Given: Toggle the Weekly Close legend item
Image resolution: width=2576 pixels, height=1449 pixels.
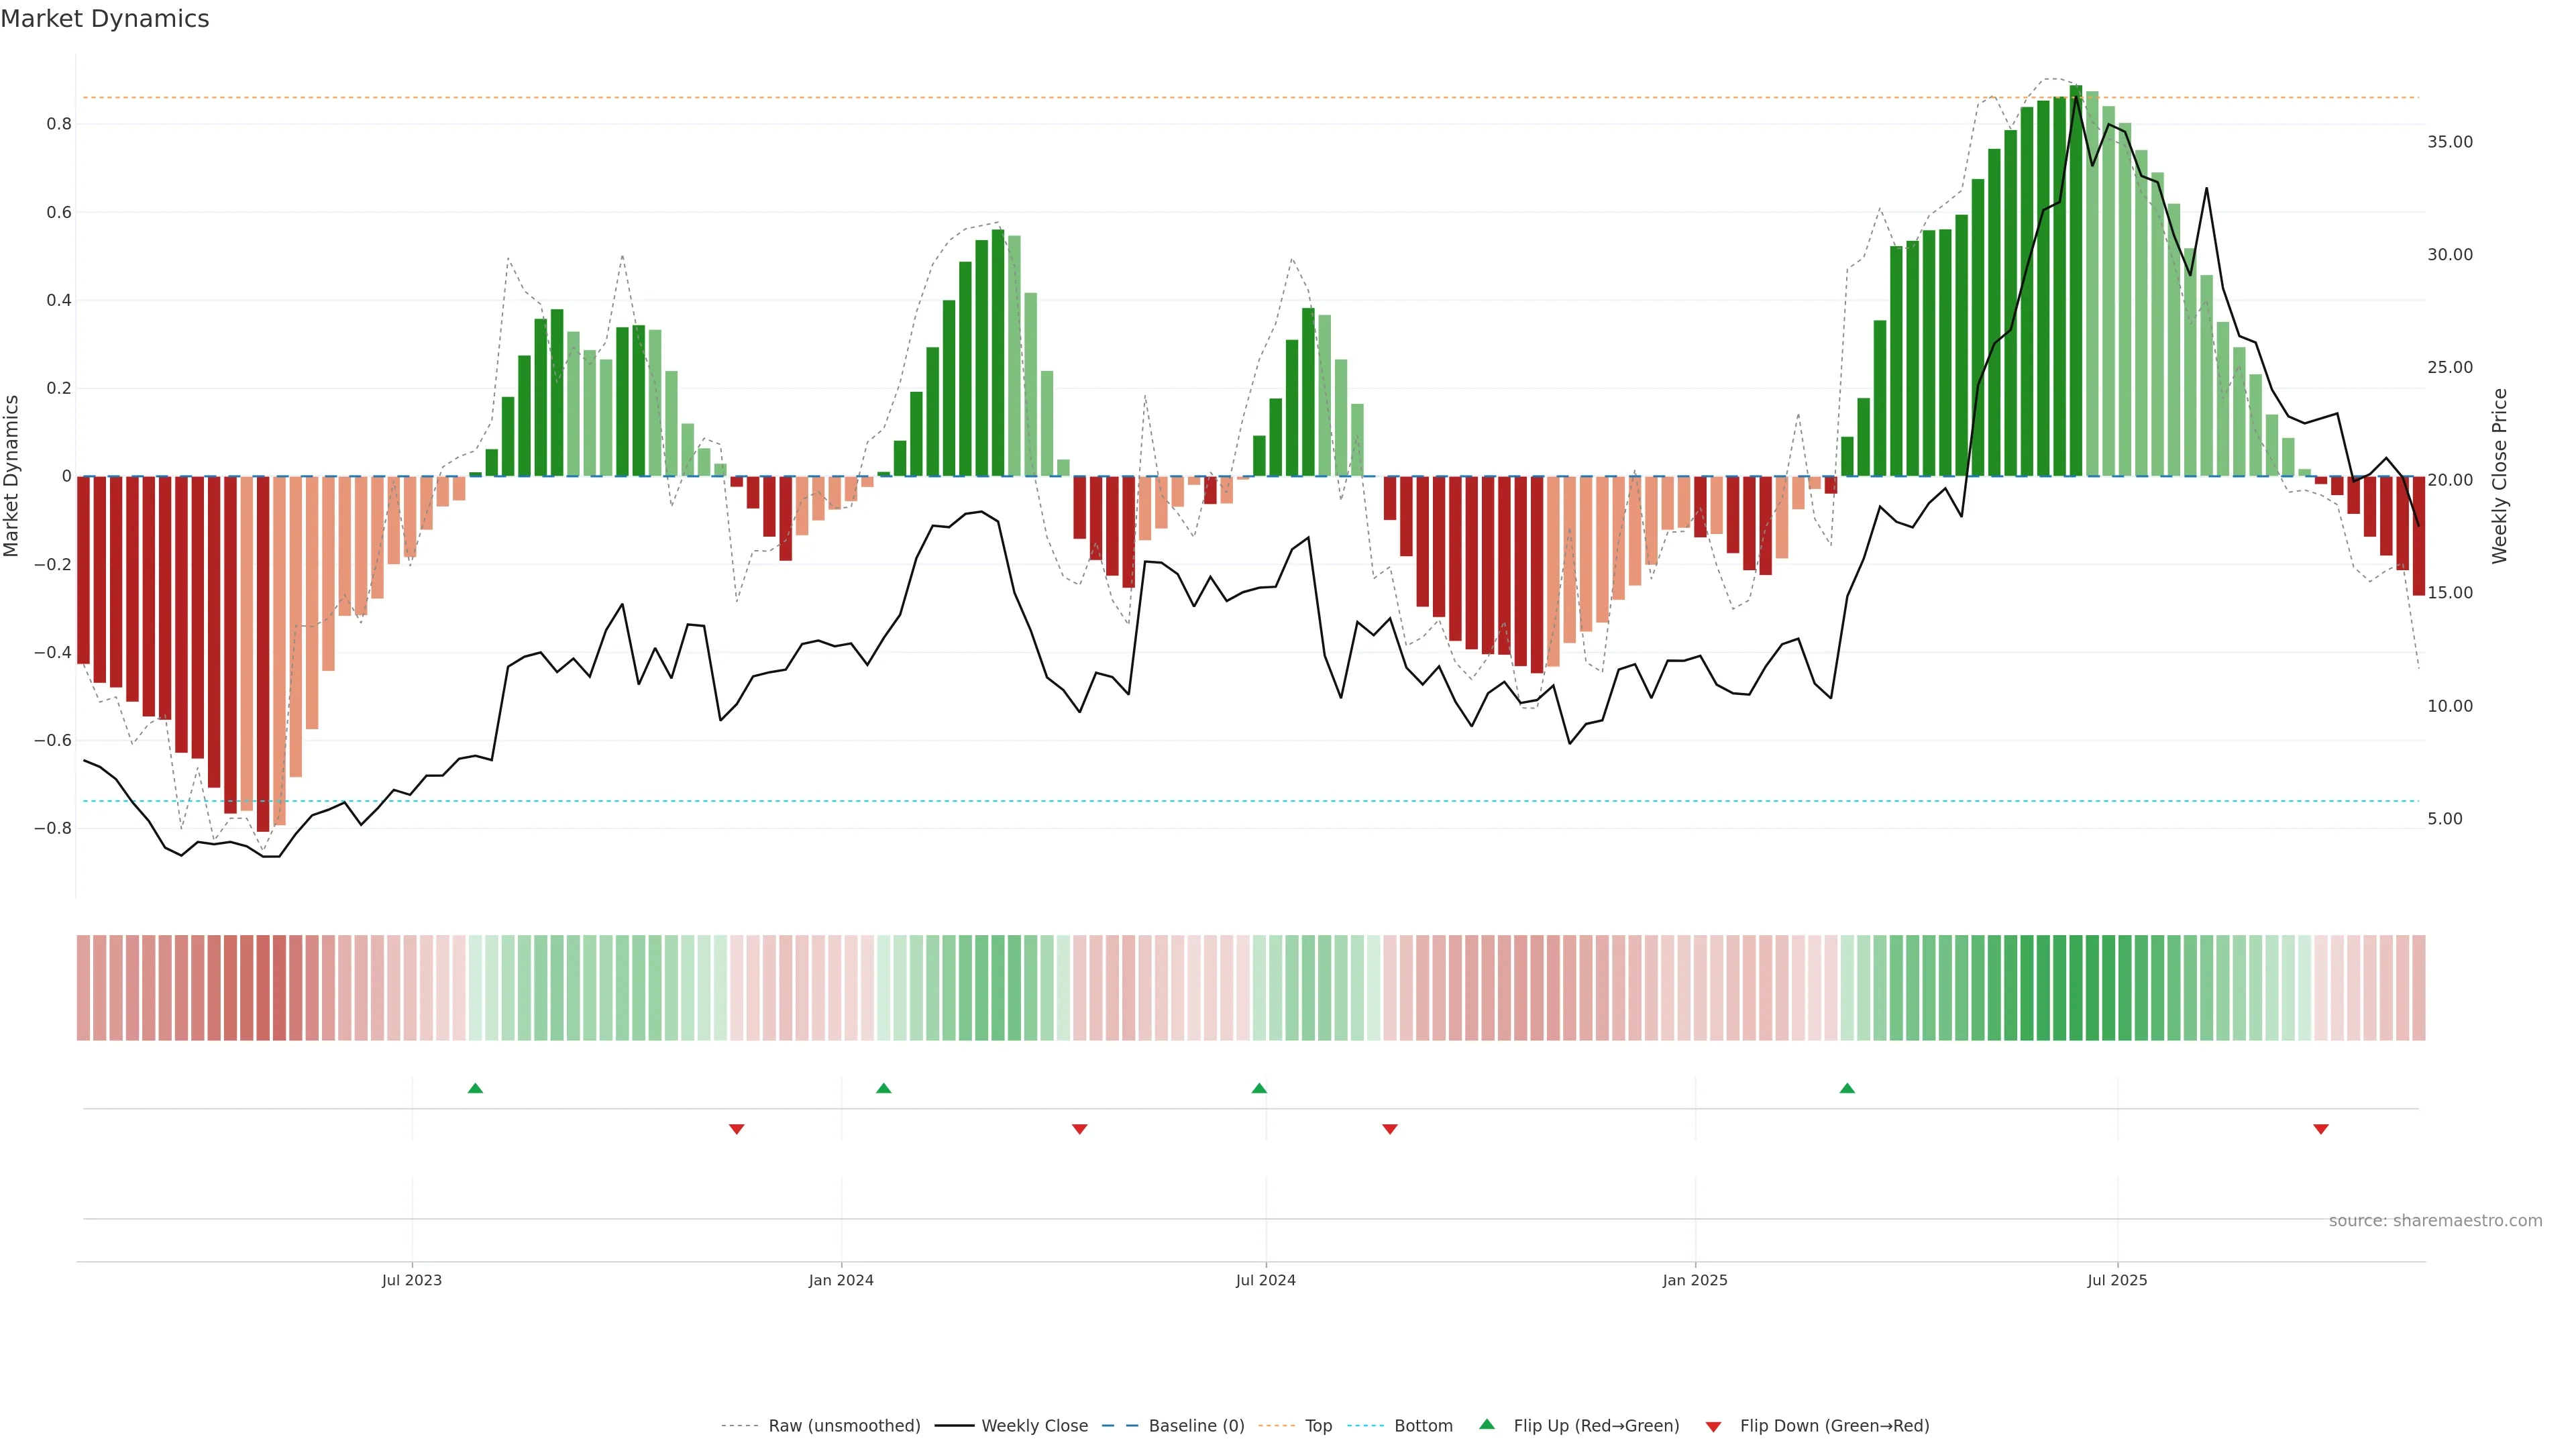Looking at the screenshot, I should [x=1034, y=1426].
